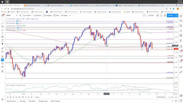Open the Pine Editor tab
This screenshot has width=183, height=103.
[32, 101]
